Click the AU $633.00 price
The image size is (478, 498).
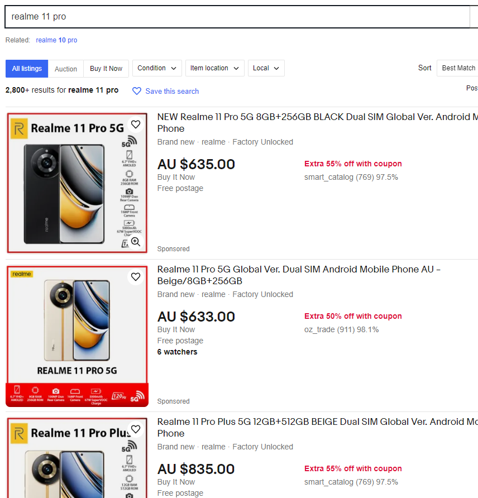tap(197, 317)
